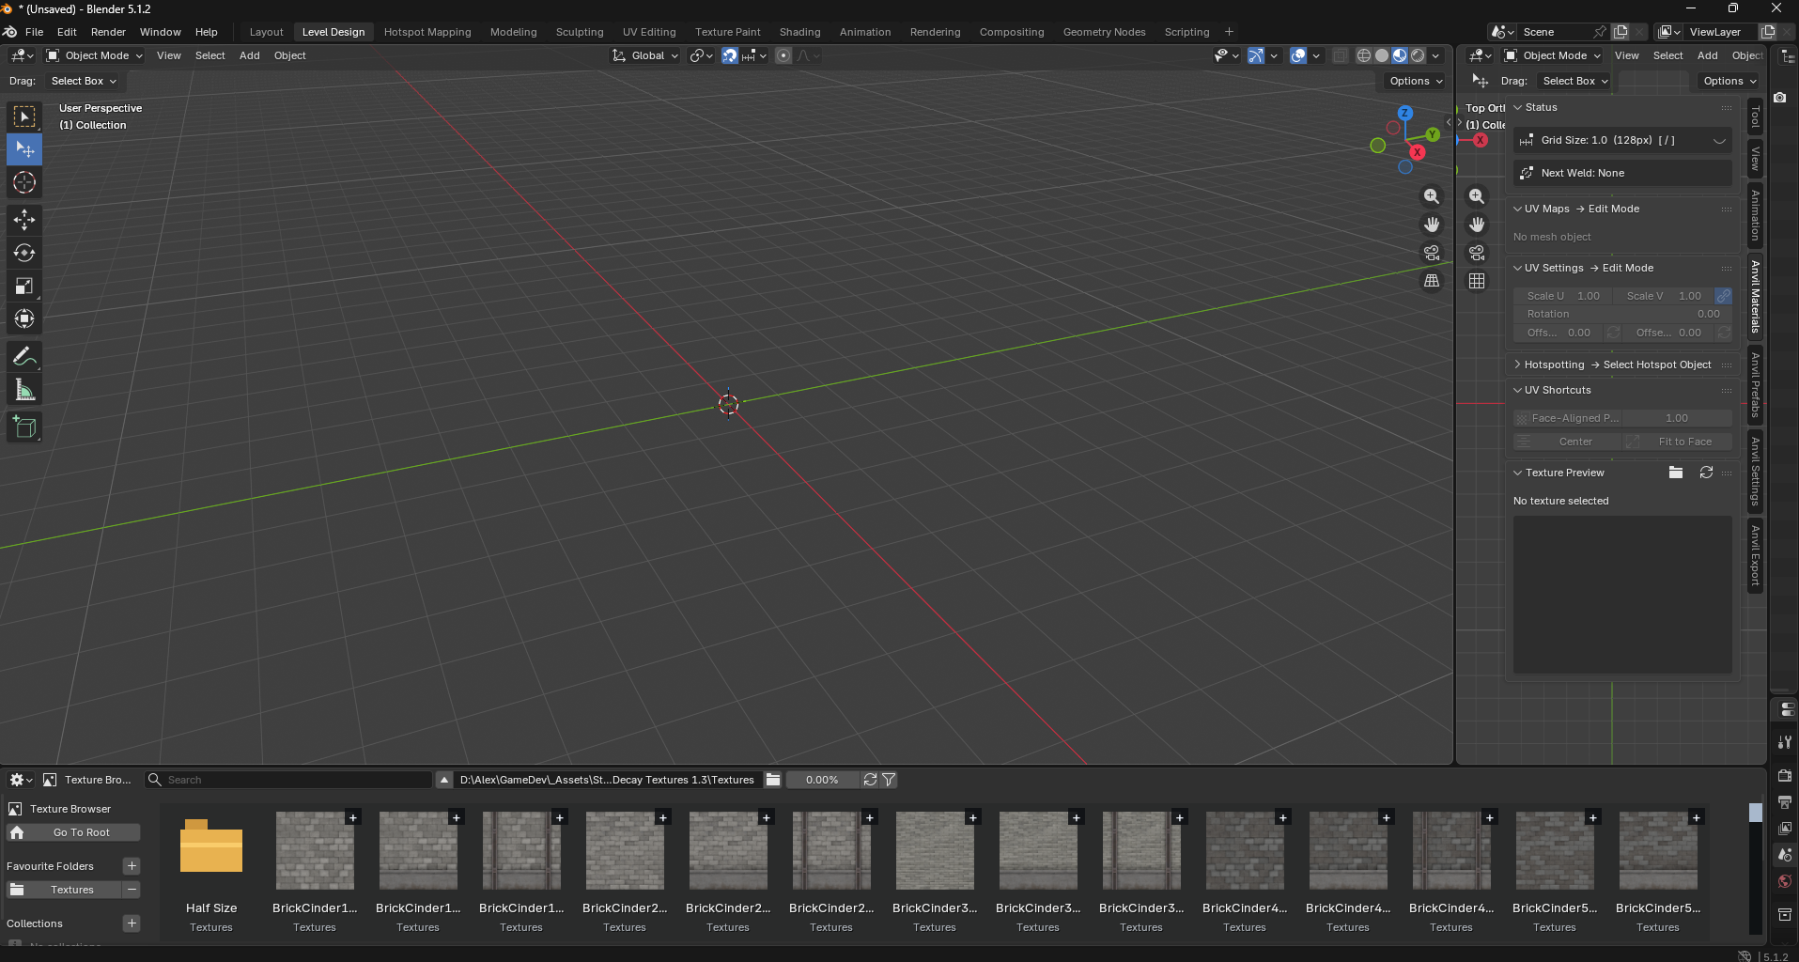Open the Add menu in main viewport header
Image resolution: width=1799 pixels, height=962 pixels.
coord(249,55)
